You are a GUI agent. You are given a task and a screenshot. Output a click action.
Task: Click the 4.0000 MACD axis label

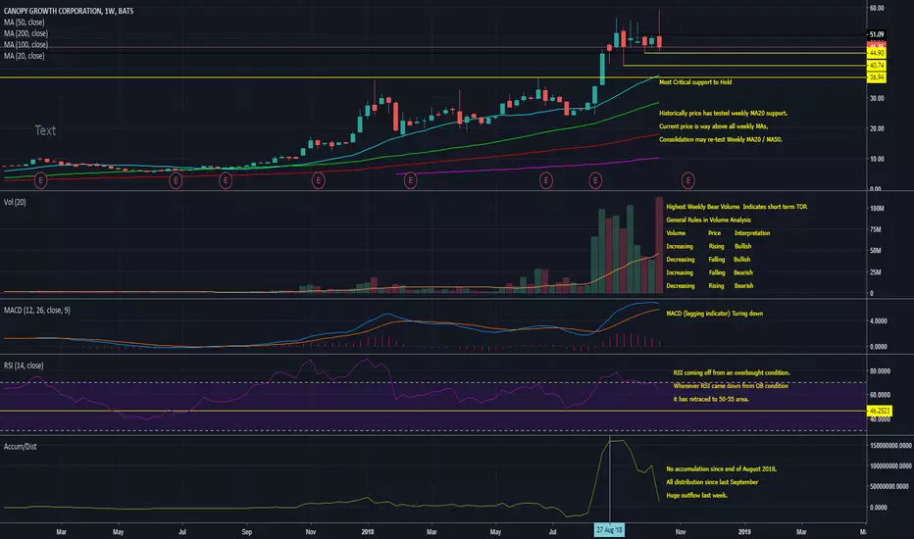pos(879,321)
